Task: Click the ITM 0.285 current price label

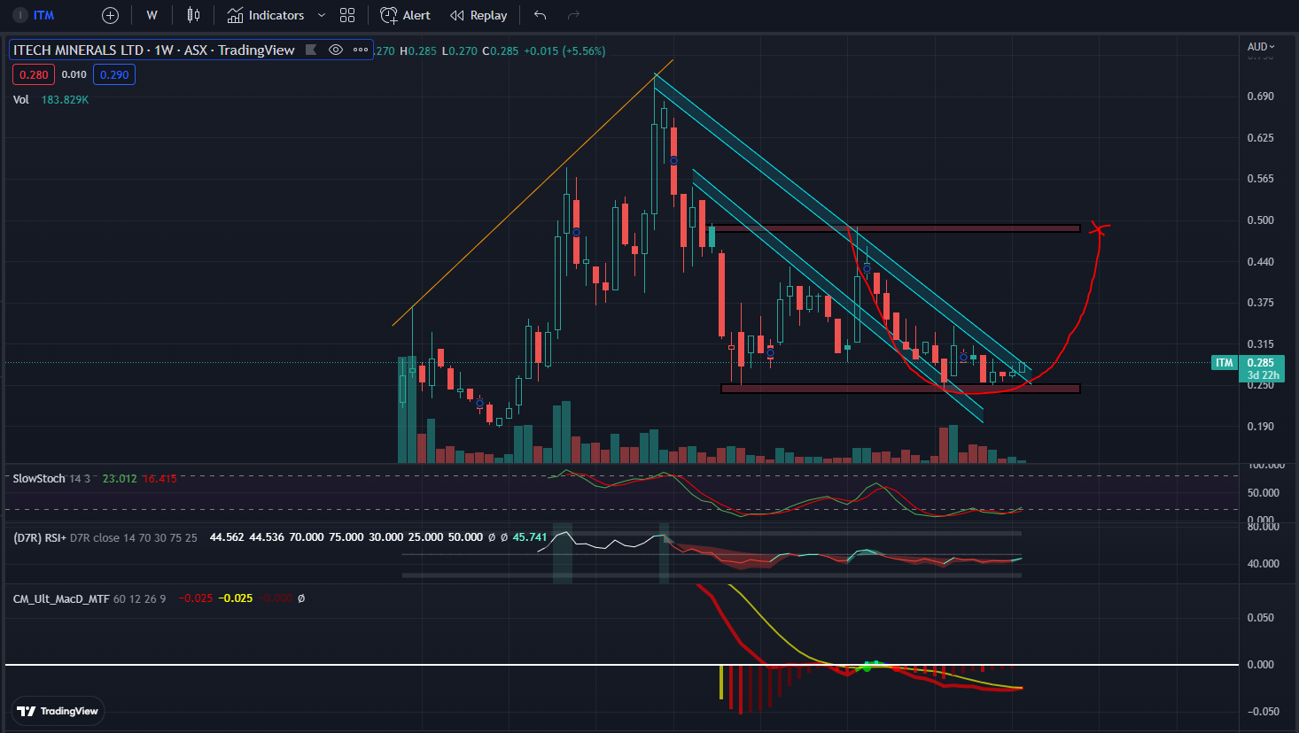Action: tap(1247, 363)
